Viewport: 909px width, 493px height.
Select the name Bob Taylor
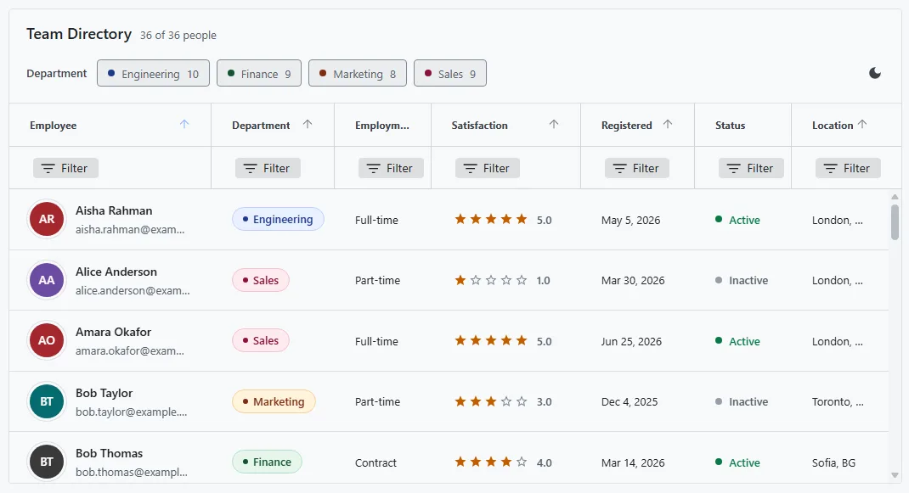click(104, 393)
